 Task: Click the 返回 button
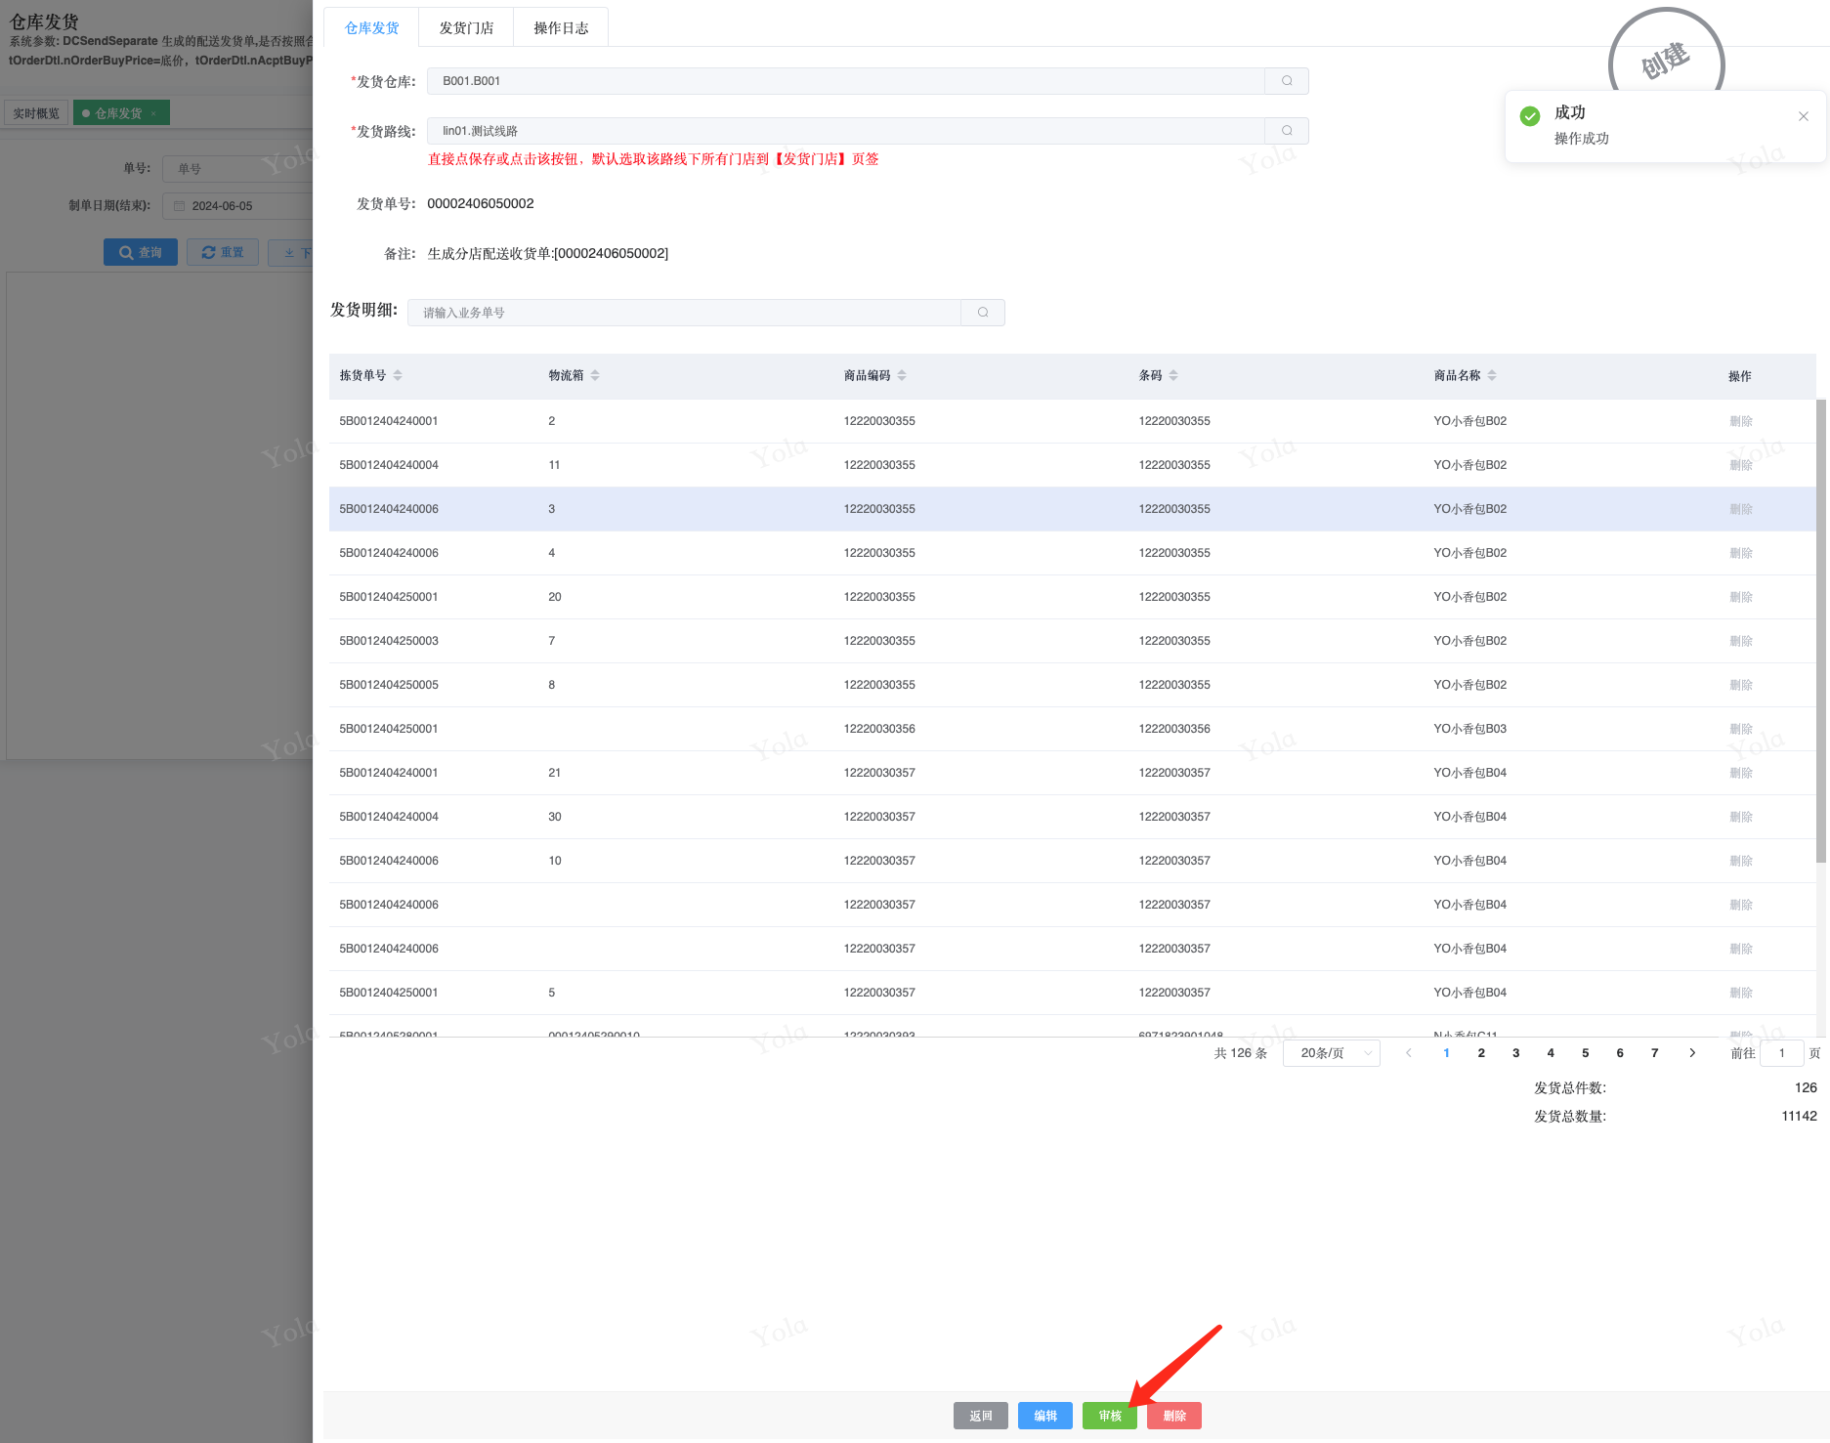(981, 1416)
